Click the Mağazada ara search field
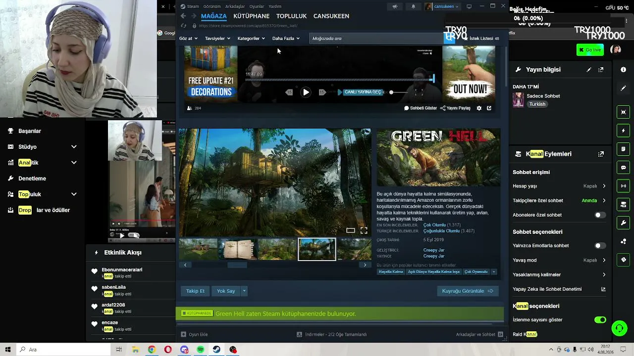This screenshot has width=634, height=356. tap(376, 38)
